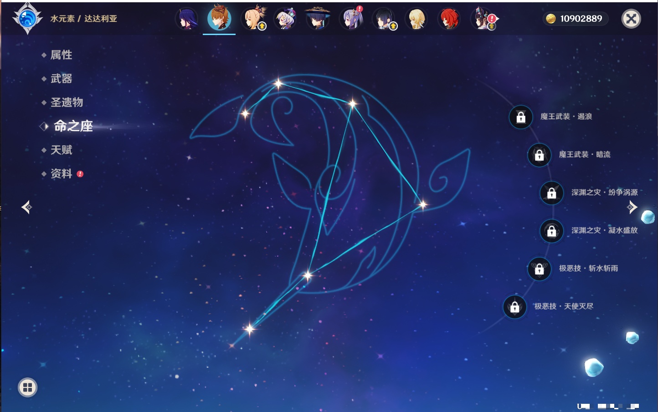The height and width of the screenshot is (412, 658).
Task: Go to next character with right arrow
Action: pyautogui.click(x=632, y=207)
